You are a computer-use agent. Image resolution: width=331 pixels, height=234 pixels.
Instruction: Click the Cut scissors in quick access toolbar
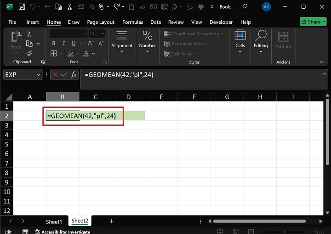pos(69,7)
